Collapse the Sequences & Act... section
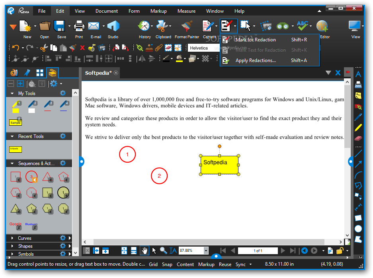Image resolution: width=373 pixels, height=278 pixels. click(x=12, y=163)
